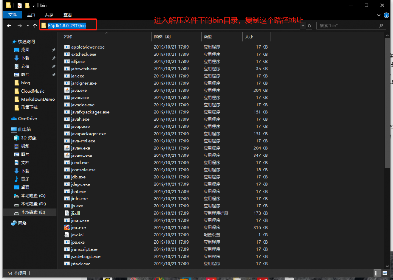Select java.exe file icon
Image resolution: width=393 pixels, height=280 pixels.
pyautogui.click(x=67, y=90)
